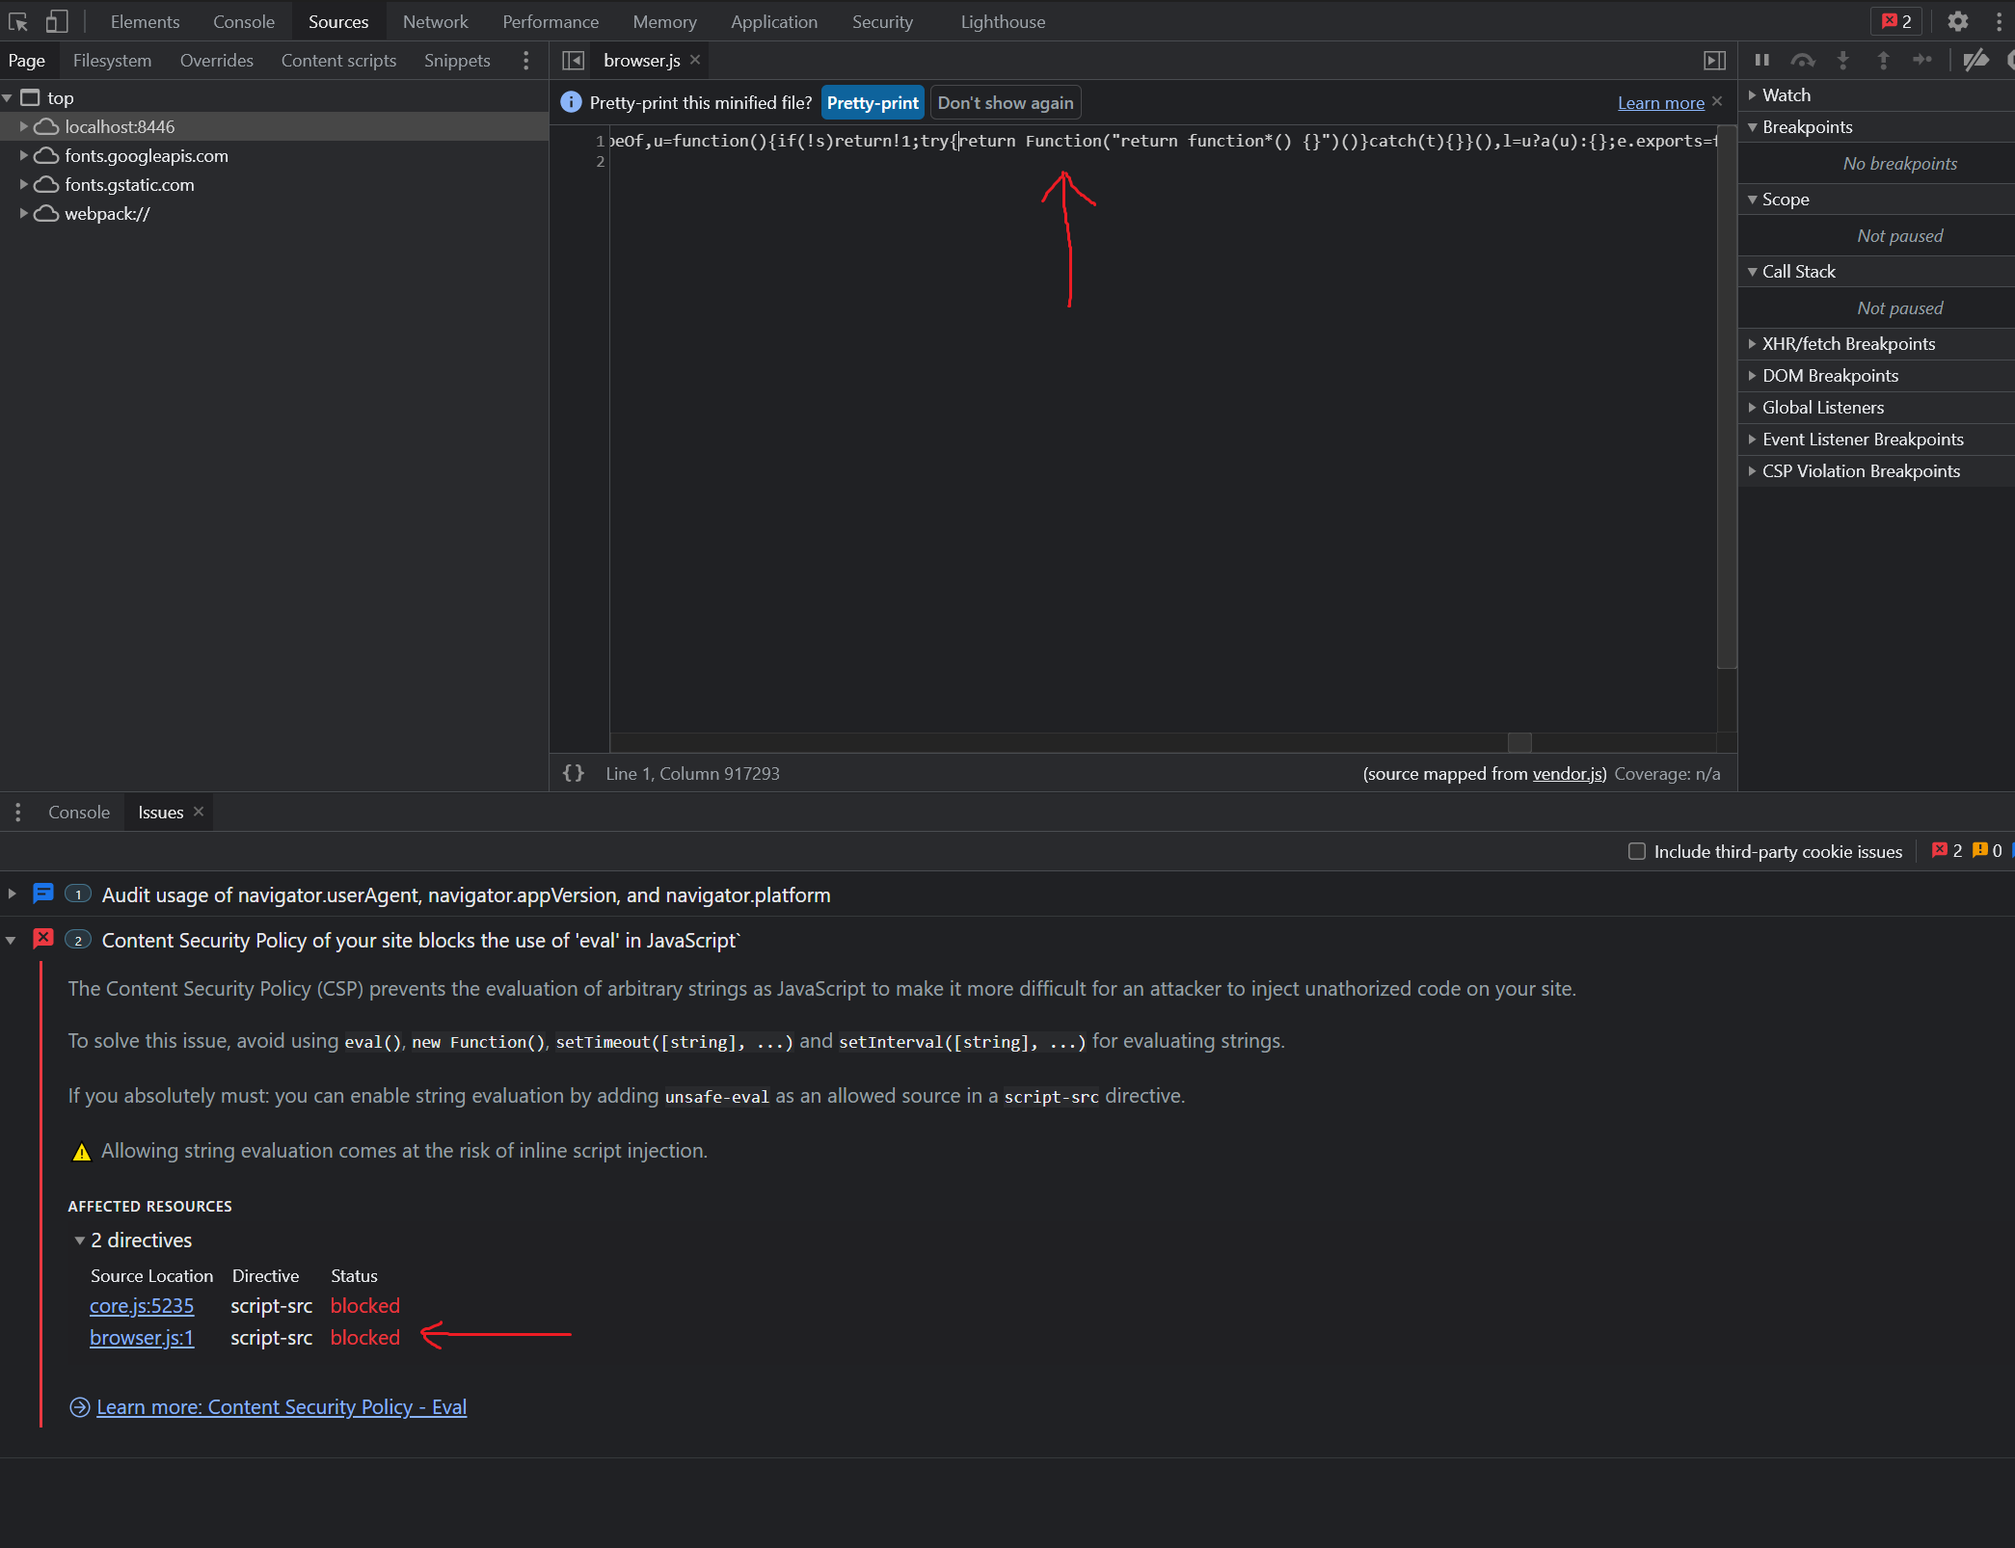Screen dimensions: 2015x1548
Task: Check Include third-party cookie issues
Action: 1636,851
